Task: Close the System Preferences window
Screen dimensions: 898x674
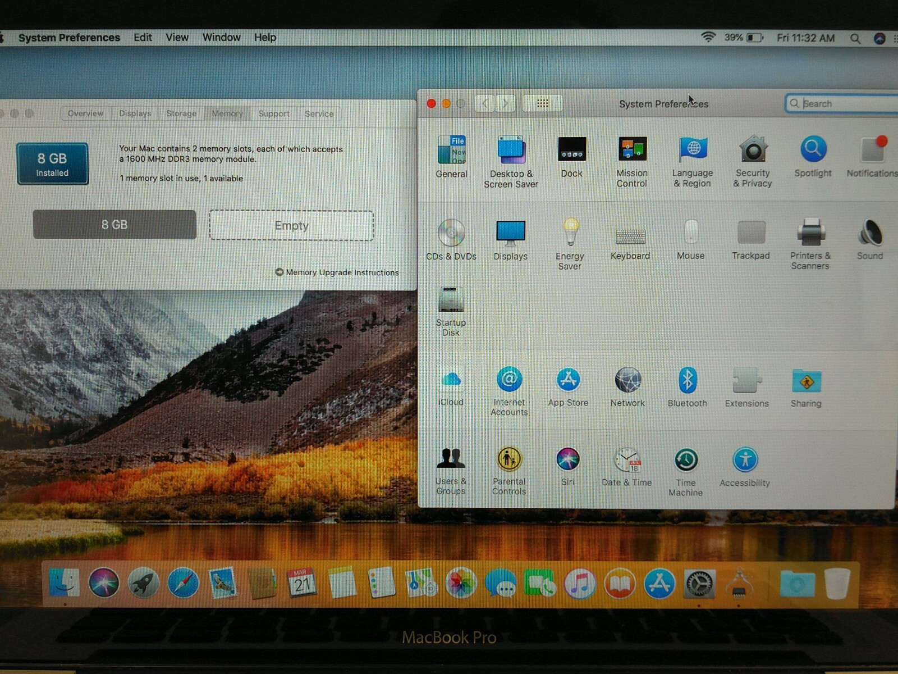Action: (x=431, y=103)
